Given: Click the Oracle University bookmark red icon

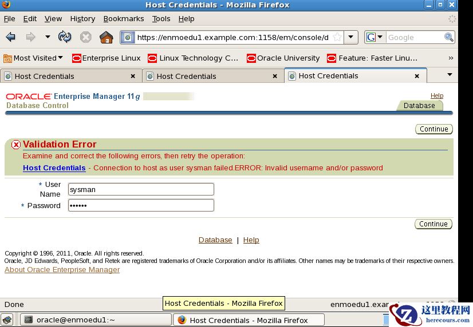Looking at the screenshot, I should click(251, 58).
